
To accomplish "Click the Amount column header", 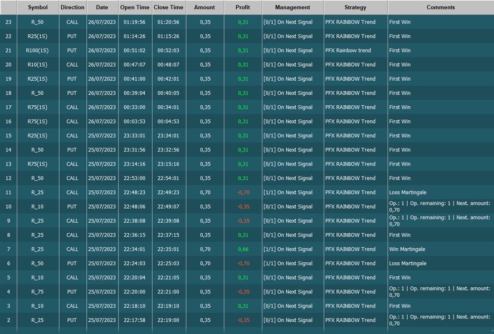I will pyautogui.click(x=205, y=8).
